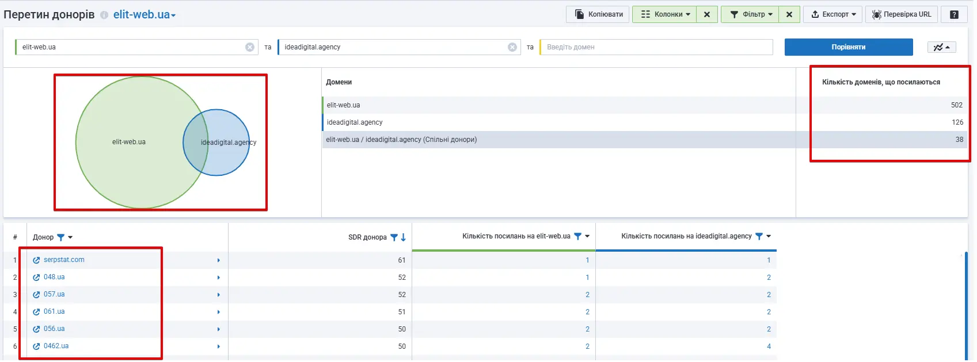Open the Колонки dropdown

click(x=664, y=14)
